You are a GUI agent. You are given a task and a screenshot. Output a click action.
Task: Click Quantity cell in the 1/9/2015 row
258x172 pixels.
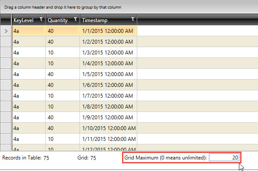[63, 118]
